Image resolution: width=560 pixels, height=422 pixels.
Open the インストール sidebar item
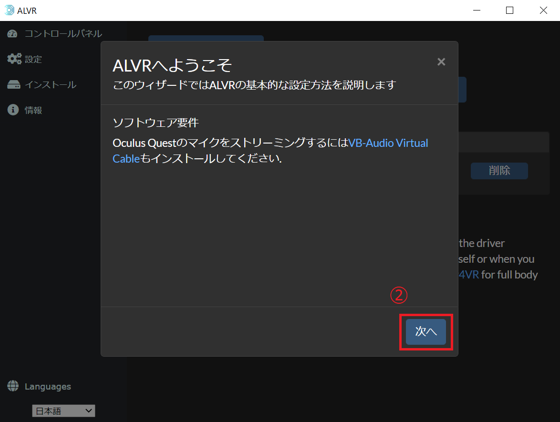(x=51, y=84)
